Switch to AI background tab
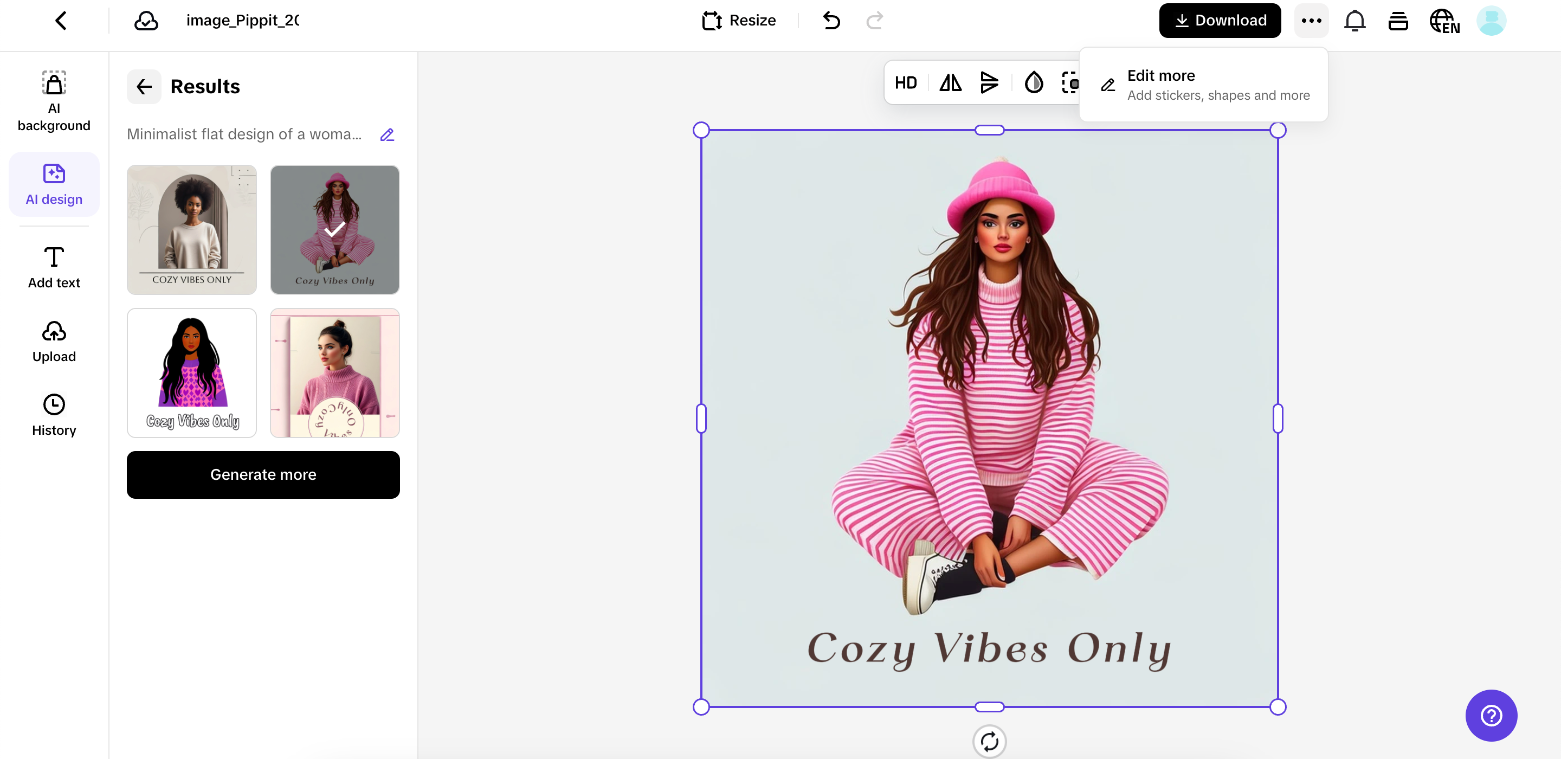Image resolution: width=1561 pixels, height=759 pixels. pos(54,101)
